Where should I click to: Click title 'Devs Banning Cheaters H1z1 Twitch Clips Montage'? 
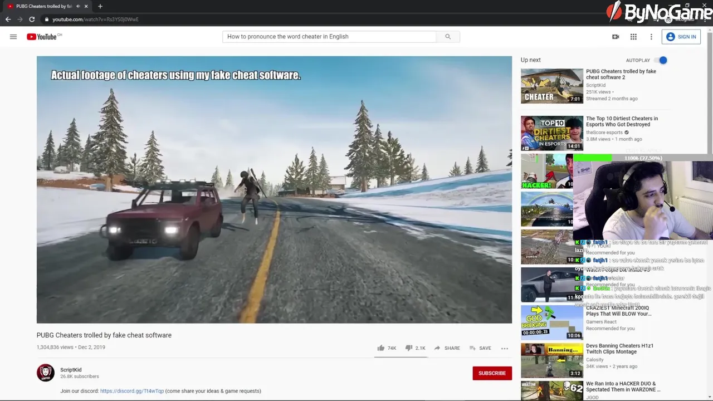pos(619,349)
